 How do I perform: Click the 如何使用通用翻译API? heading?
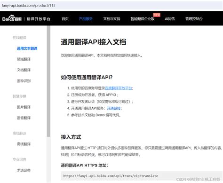87,77
